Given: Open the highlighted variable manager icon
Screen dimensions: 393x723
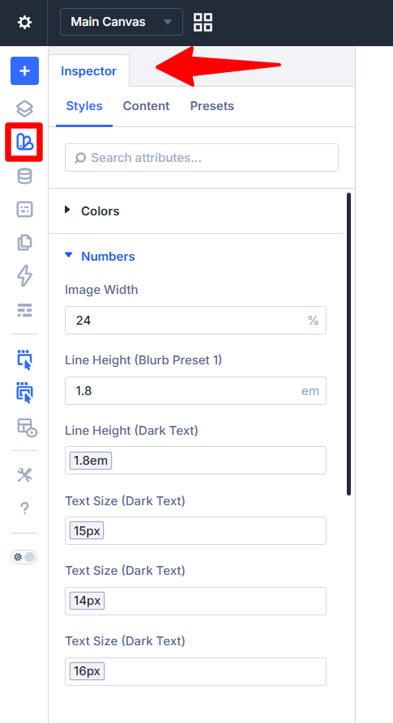Looking at the screenshot, I should [x=24, y=142].
